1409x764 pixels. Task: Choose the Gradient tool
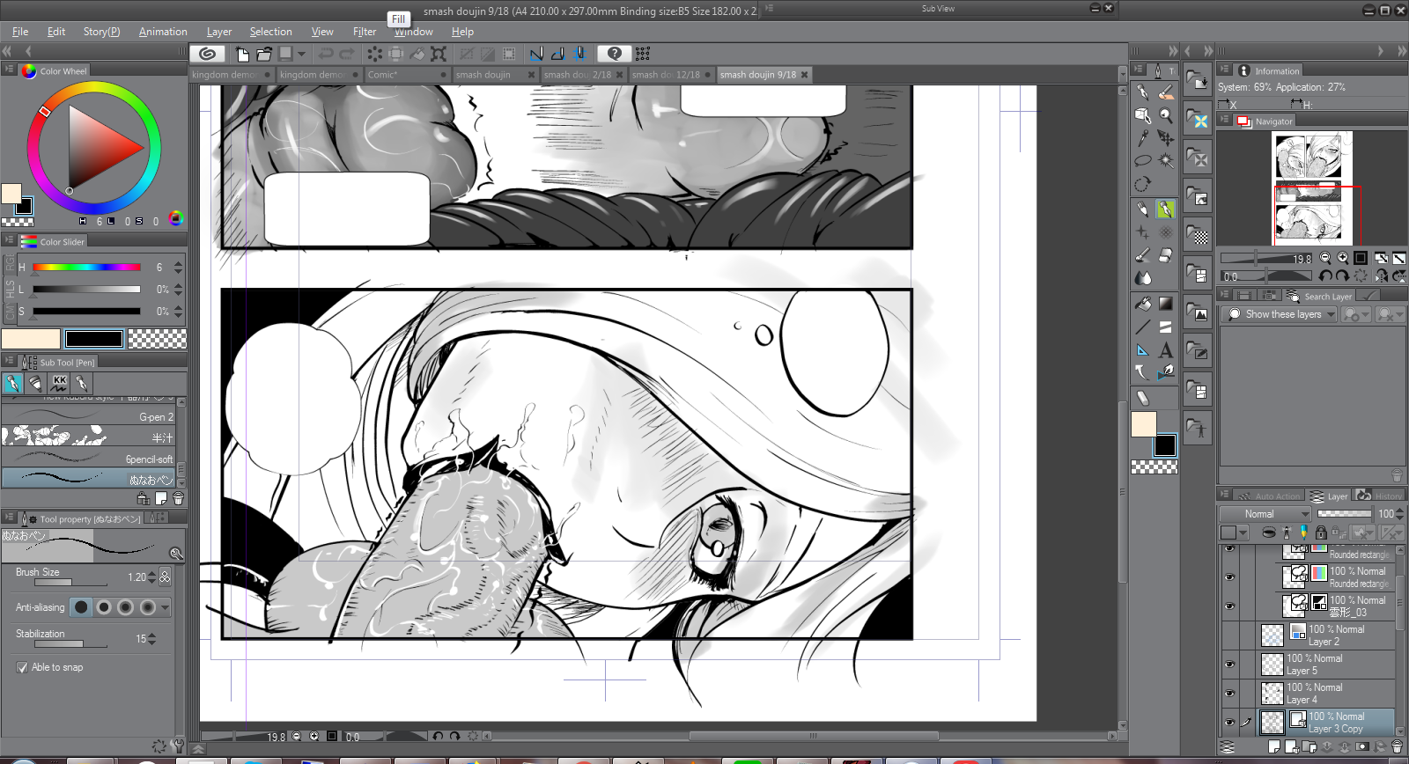(1165, 304)
